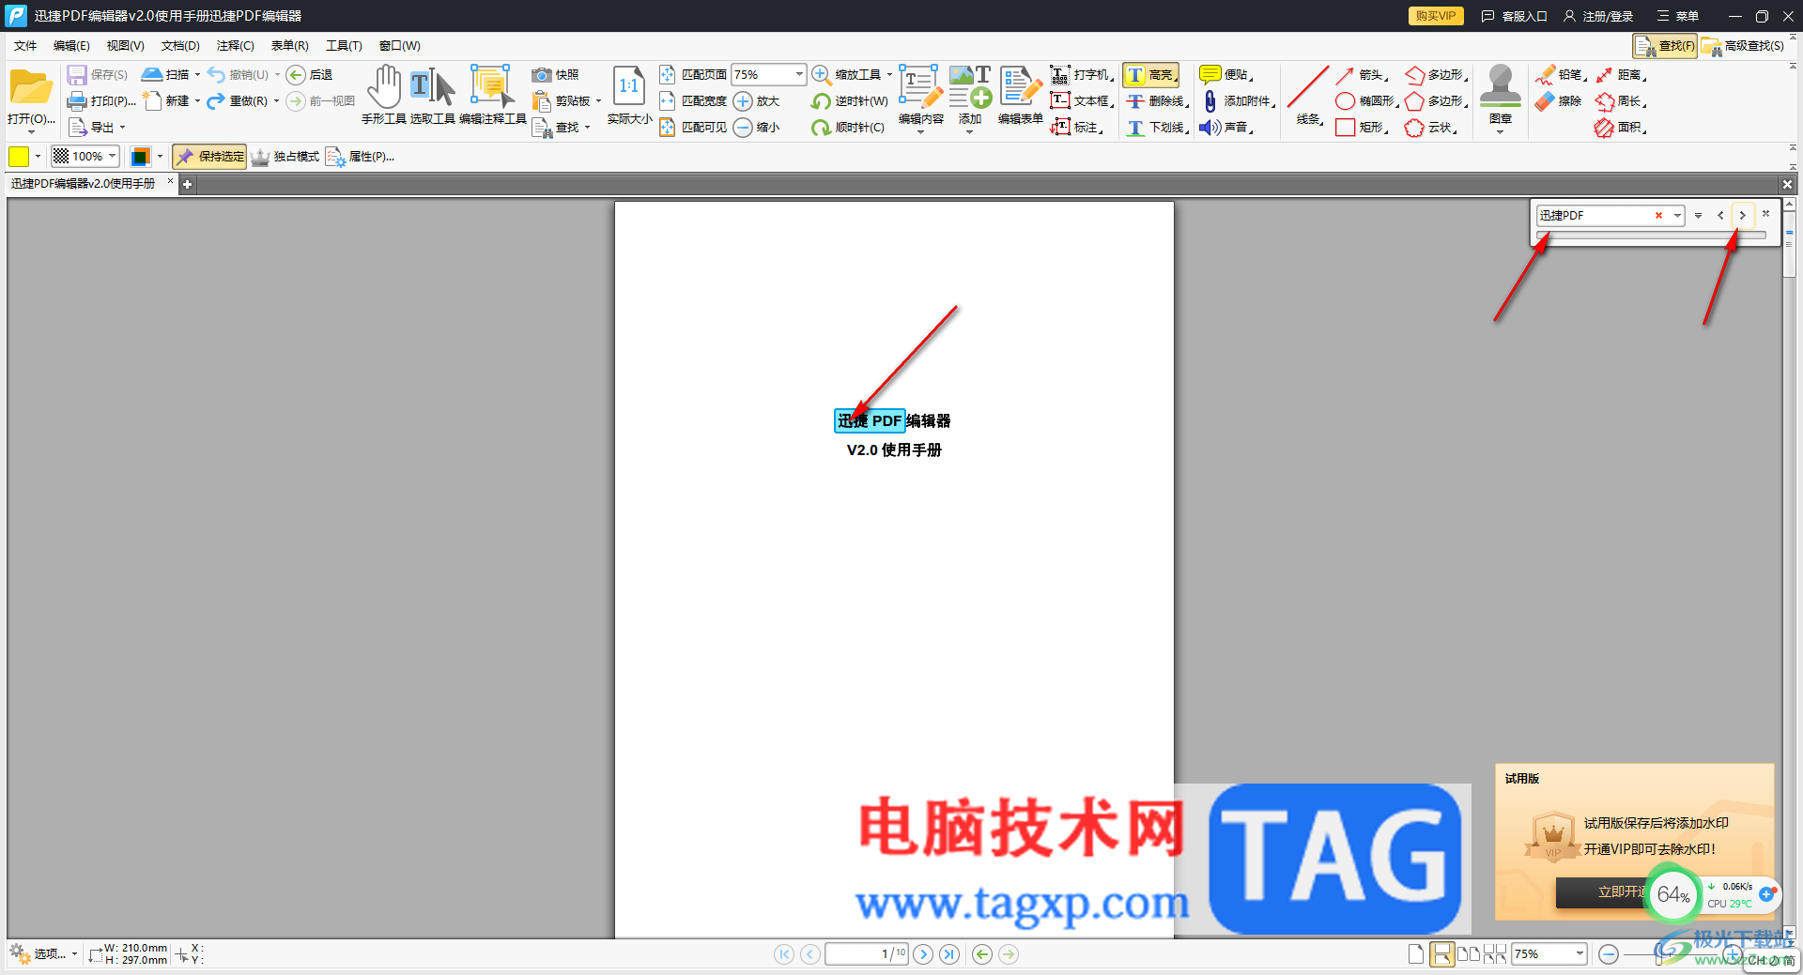This screenshot has height=975, width=1803.
Task: Open the 编辑表单 form editing tool
Action: pos(1020,95)
